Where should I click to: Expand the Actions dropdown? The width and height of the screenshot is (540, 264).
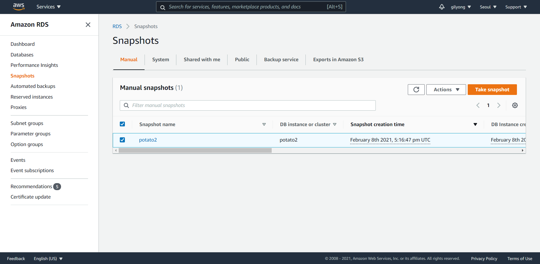coord(446,90)
